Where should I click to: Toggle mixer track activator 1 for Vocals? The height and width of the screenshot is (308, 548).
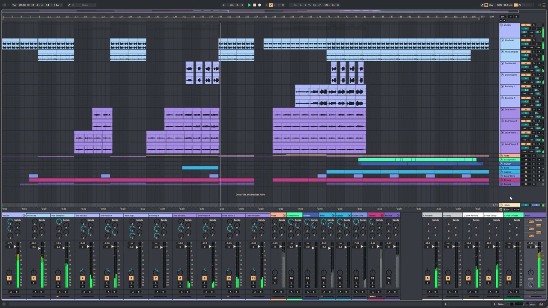[9, 278]
